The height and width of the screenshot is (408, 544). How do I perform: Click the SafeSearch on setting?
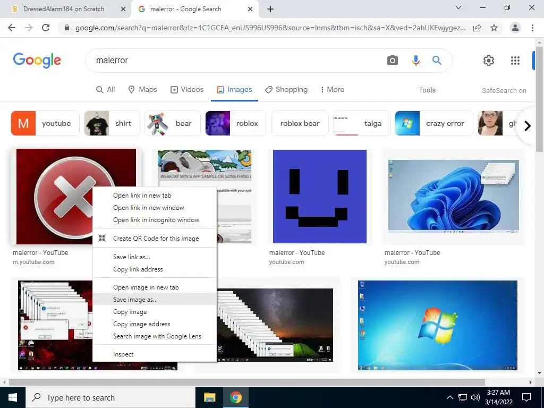pyautogui.click(x=504, y=90)
